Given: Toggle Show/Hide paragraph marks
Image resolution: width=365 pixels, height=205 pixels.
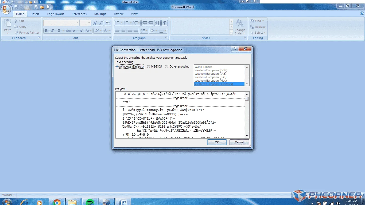Looking at the screenshot, I should pyautogui.click(x=165, y=23).
